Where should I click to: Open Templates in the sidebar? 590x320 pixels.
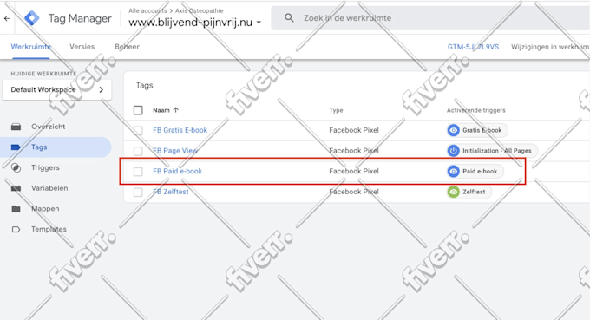[x=49, y=229]
